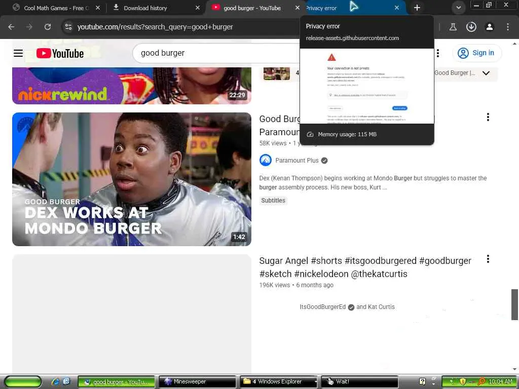The width and height of the screenshot is (519, 389).
Task: Open ItsGoodBurgerEd channel link
Action: click(322, 307)
